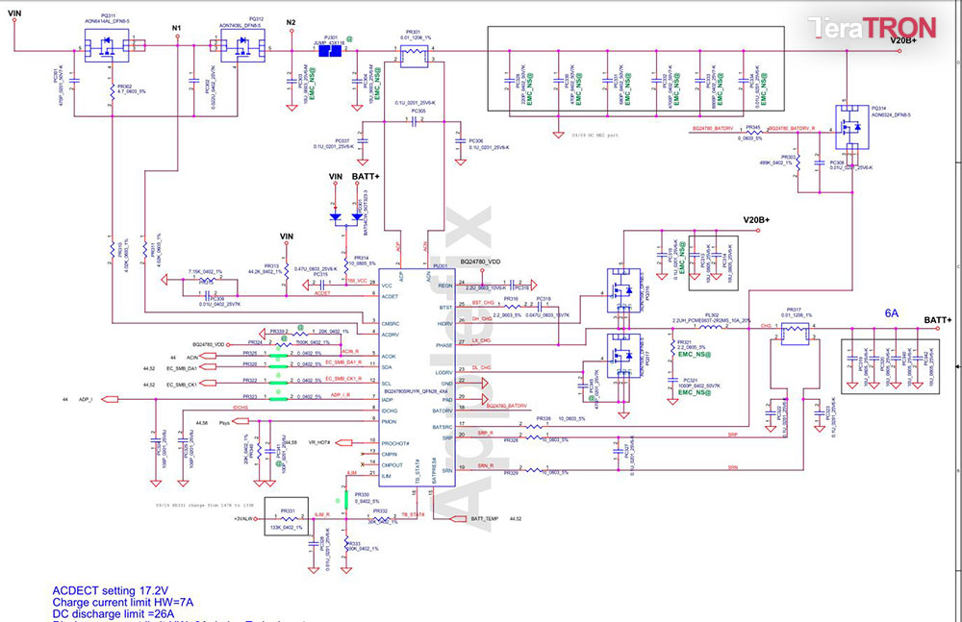This screenshot has width=962, height=622.
Task: Select the BQ24780_VDD label above the chip
Action: (x=480, y=261)
